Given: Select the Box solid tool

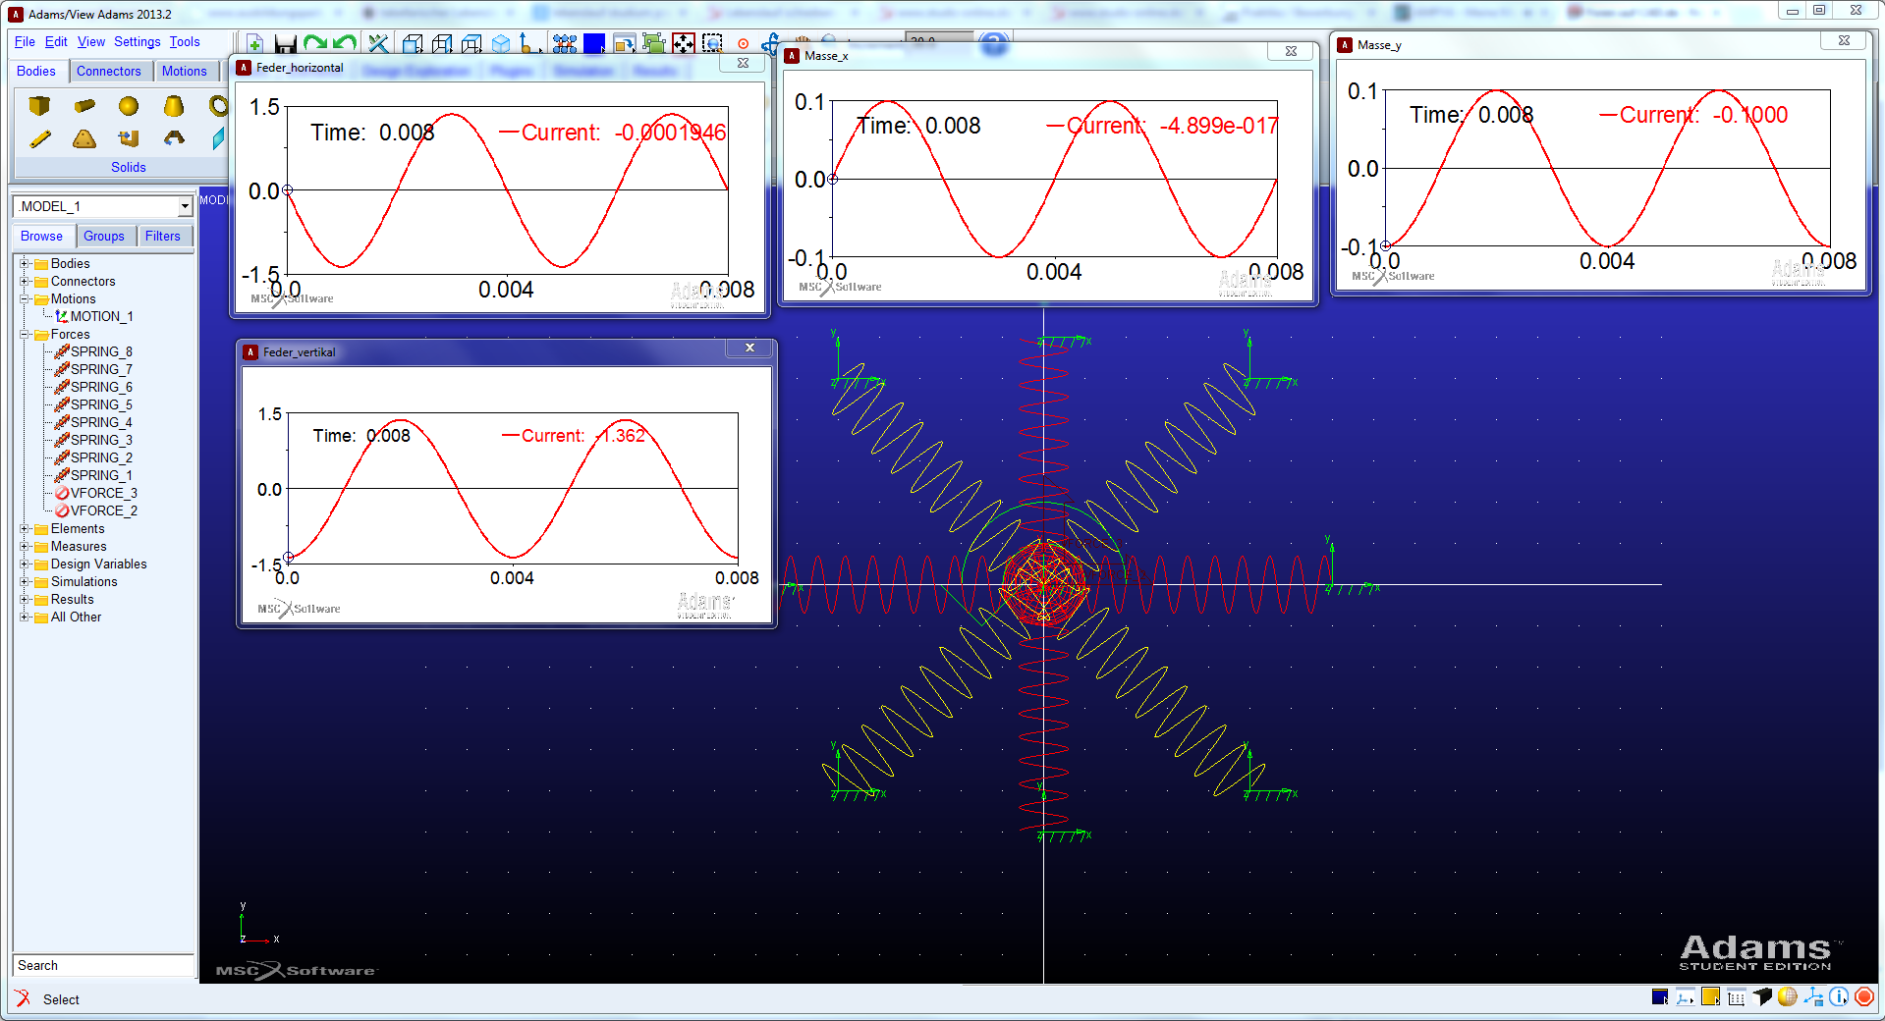Looking at the screenshot, I should coord(39,106).
